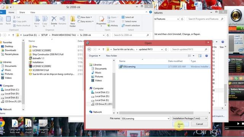The width and height of the screenshot is (244, 137).
Task: Expand address dropdown in Explorer window
Action: pos(104,35)
